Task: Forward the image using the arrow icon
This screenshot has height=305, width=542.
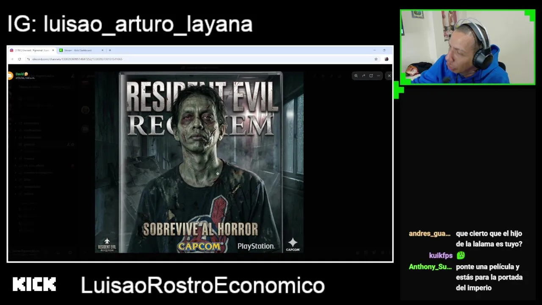Action: [363, 76]
